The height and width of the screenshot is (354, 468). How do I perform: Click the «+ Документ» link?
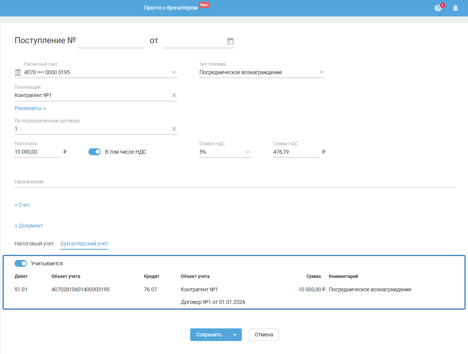pos(29,226)
